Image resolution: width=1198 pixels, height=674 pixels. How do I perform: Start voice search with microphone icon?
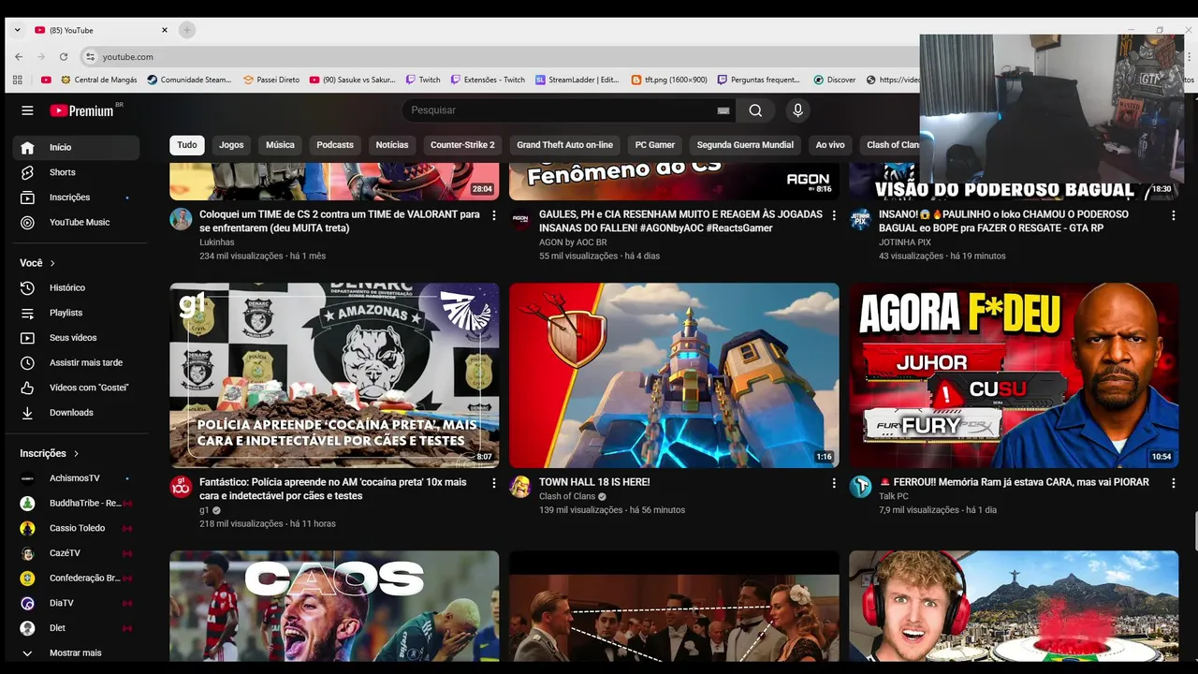click(x=797, y=110)
